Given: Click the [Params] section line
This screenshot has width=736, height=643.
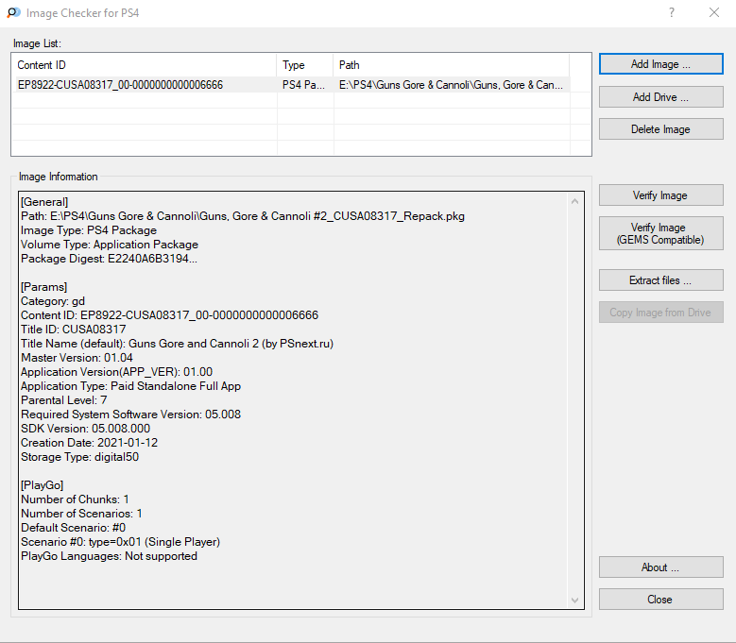Looking at the screenshot, I should (x=44, y=286).
